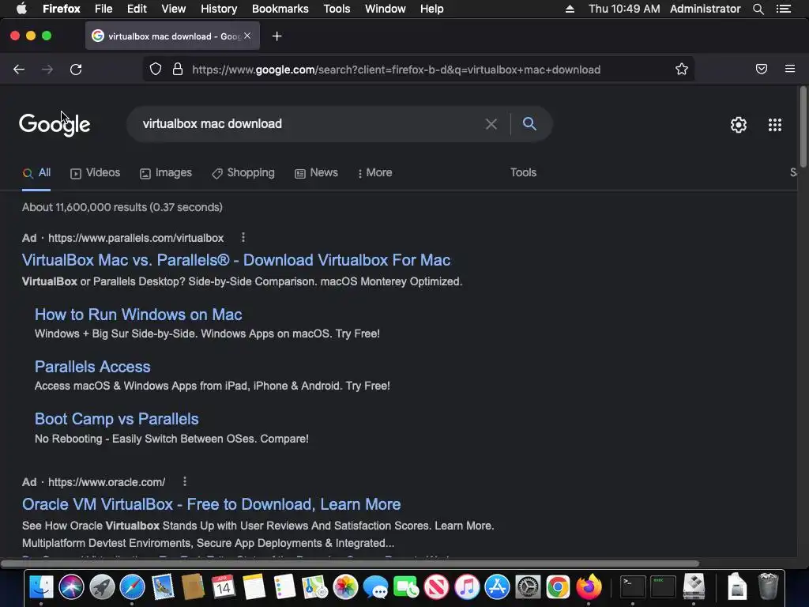Clear the Google search query
The height and width of the screenshot is (607, 809).
coord(491,124)
